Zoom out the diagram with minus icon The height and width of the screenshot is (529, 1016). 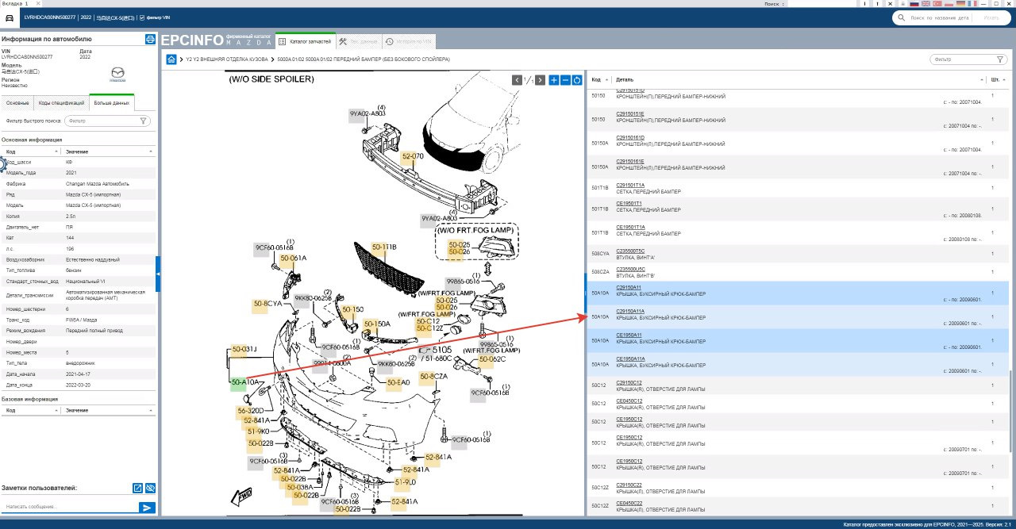(565, 80)
